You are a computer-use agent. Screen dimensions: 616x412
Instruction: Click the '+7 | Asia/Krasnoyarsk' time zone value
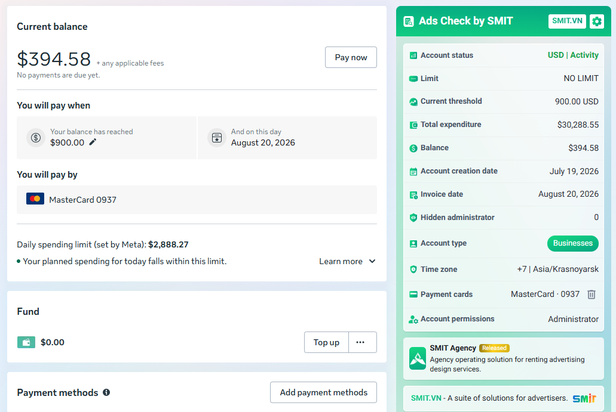pos(558,269)
